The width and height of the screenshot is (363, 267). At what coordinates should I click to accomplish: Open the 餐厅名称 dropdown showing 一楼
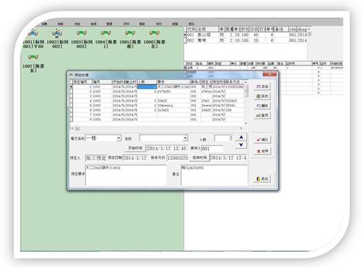coord(104,138)
